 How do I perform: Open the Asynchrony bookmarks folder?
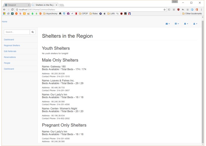[50, 14]
